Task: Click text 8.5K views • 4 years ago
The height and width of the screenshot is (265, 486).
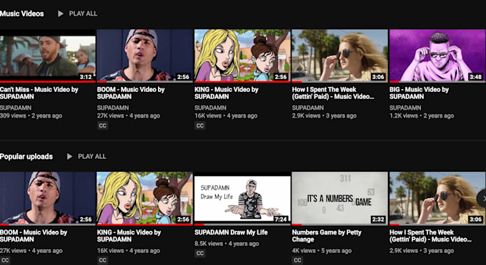Action: (227, 244)
